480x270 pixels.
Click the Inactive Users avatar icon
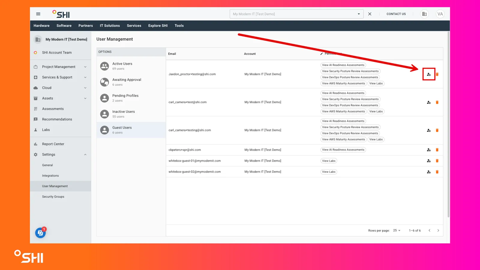click(104, 114)
